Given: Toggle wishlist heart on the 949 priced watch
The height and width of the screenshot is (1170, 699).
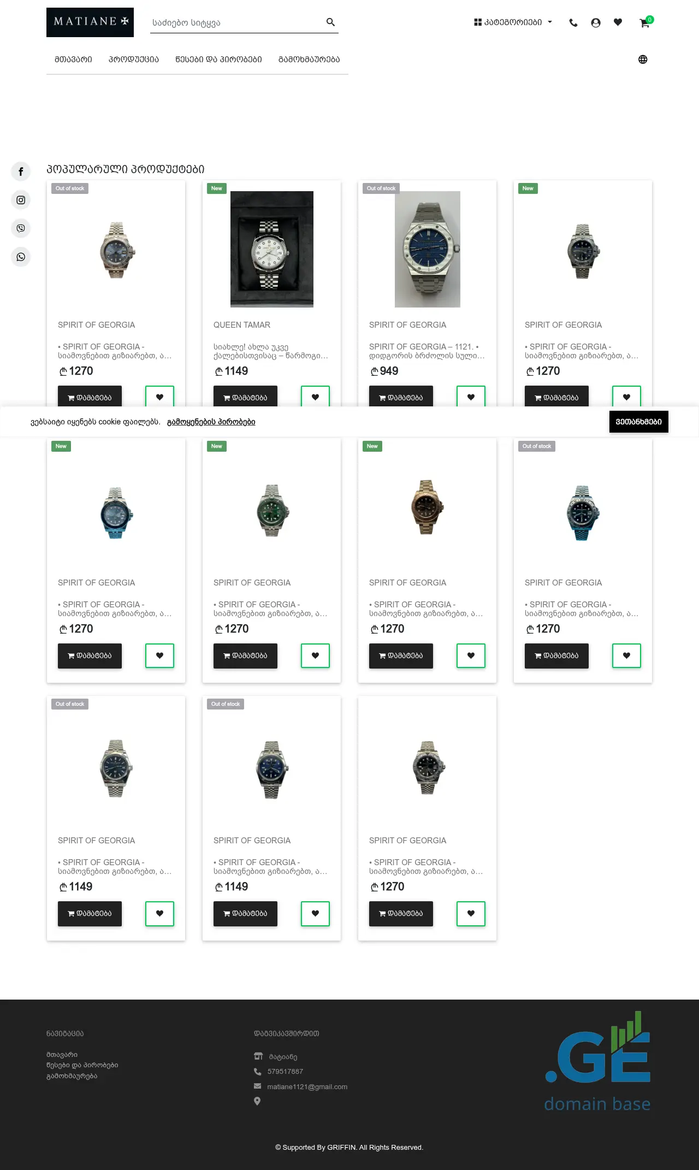Looking at the screenshot, I should (x=471, y=397).
